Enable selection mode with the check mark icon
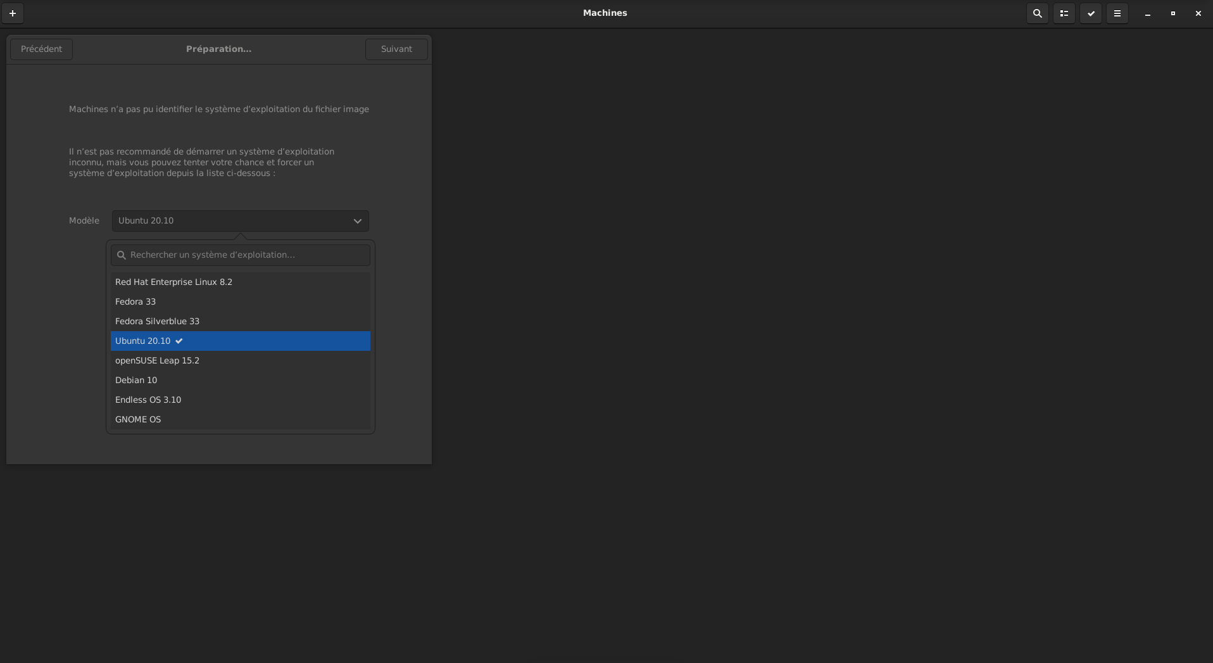Viewport: 1213px width, 663px height. coord(1090,13)
